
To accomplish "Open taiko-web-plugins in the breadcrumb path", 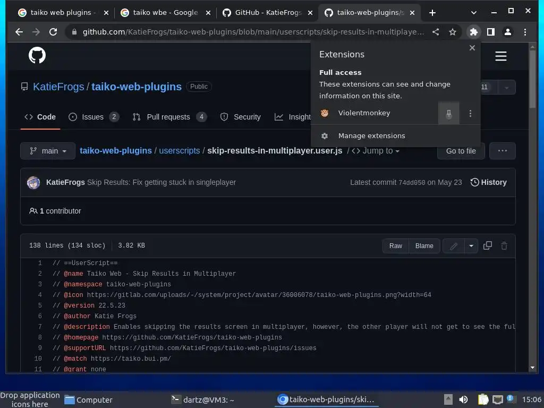I will tap(116, 151).
